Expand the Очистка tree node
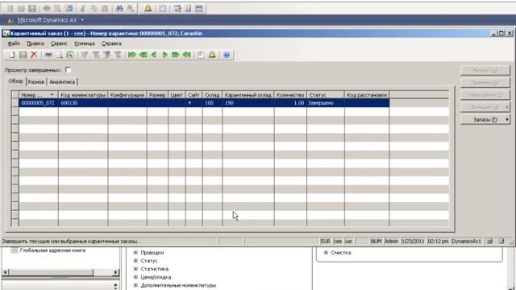 [326, 252]
